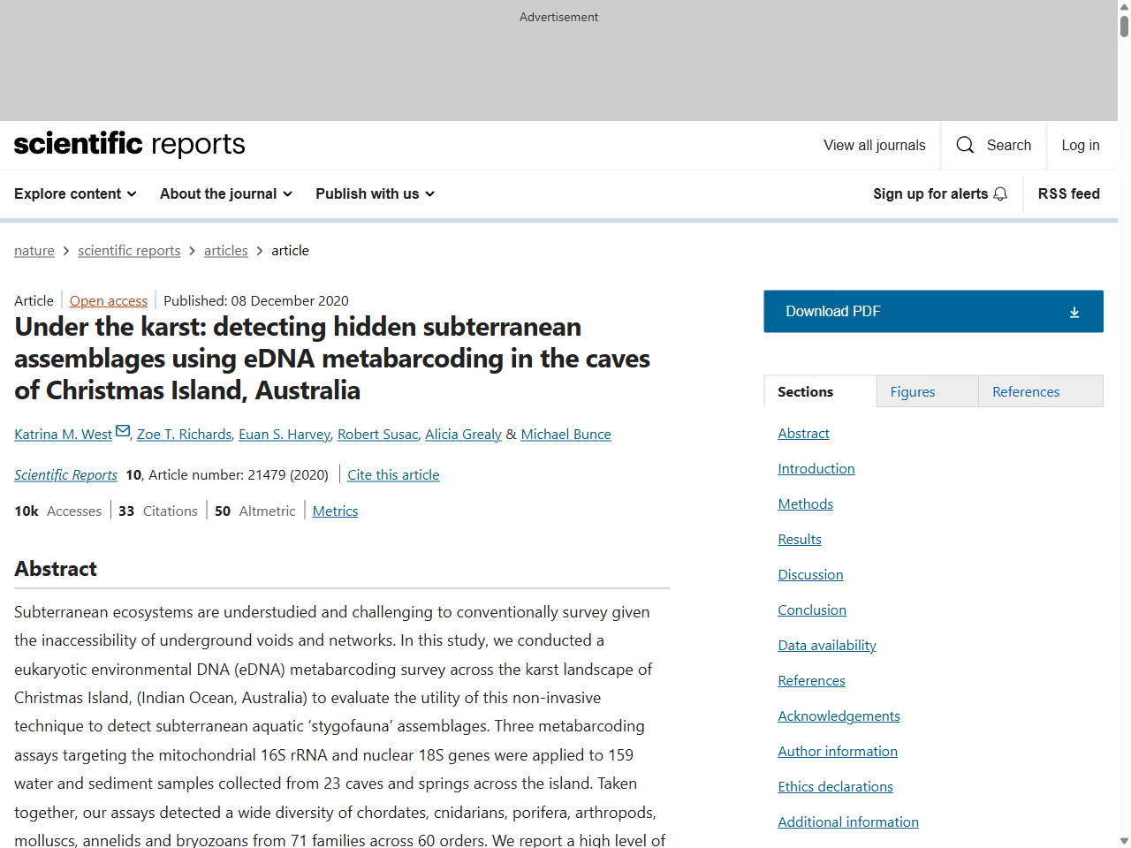Open author Alicia Grealy

pyautogui.click(x=463, y=435)
